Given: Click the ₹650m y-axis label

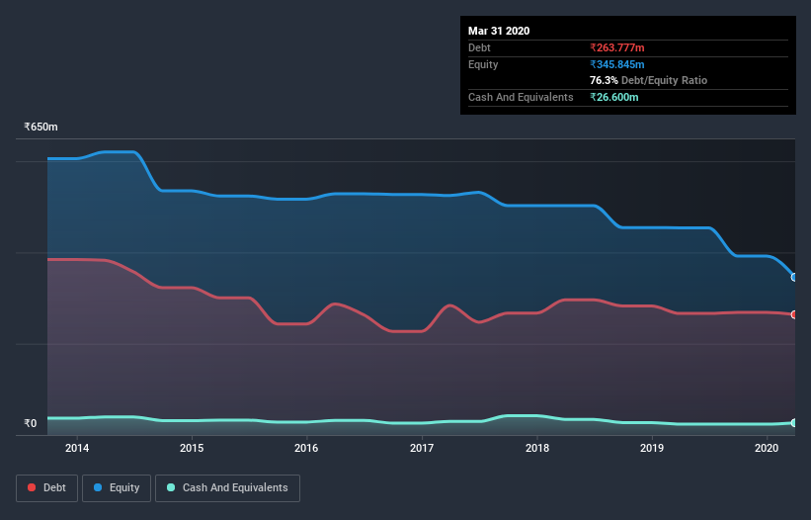Looking at the screenshot, I should pos(41,127).
